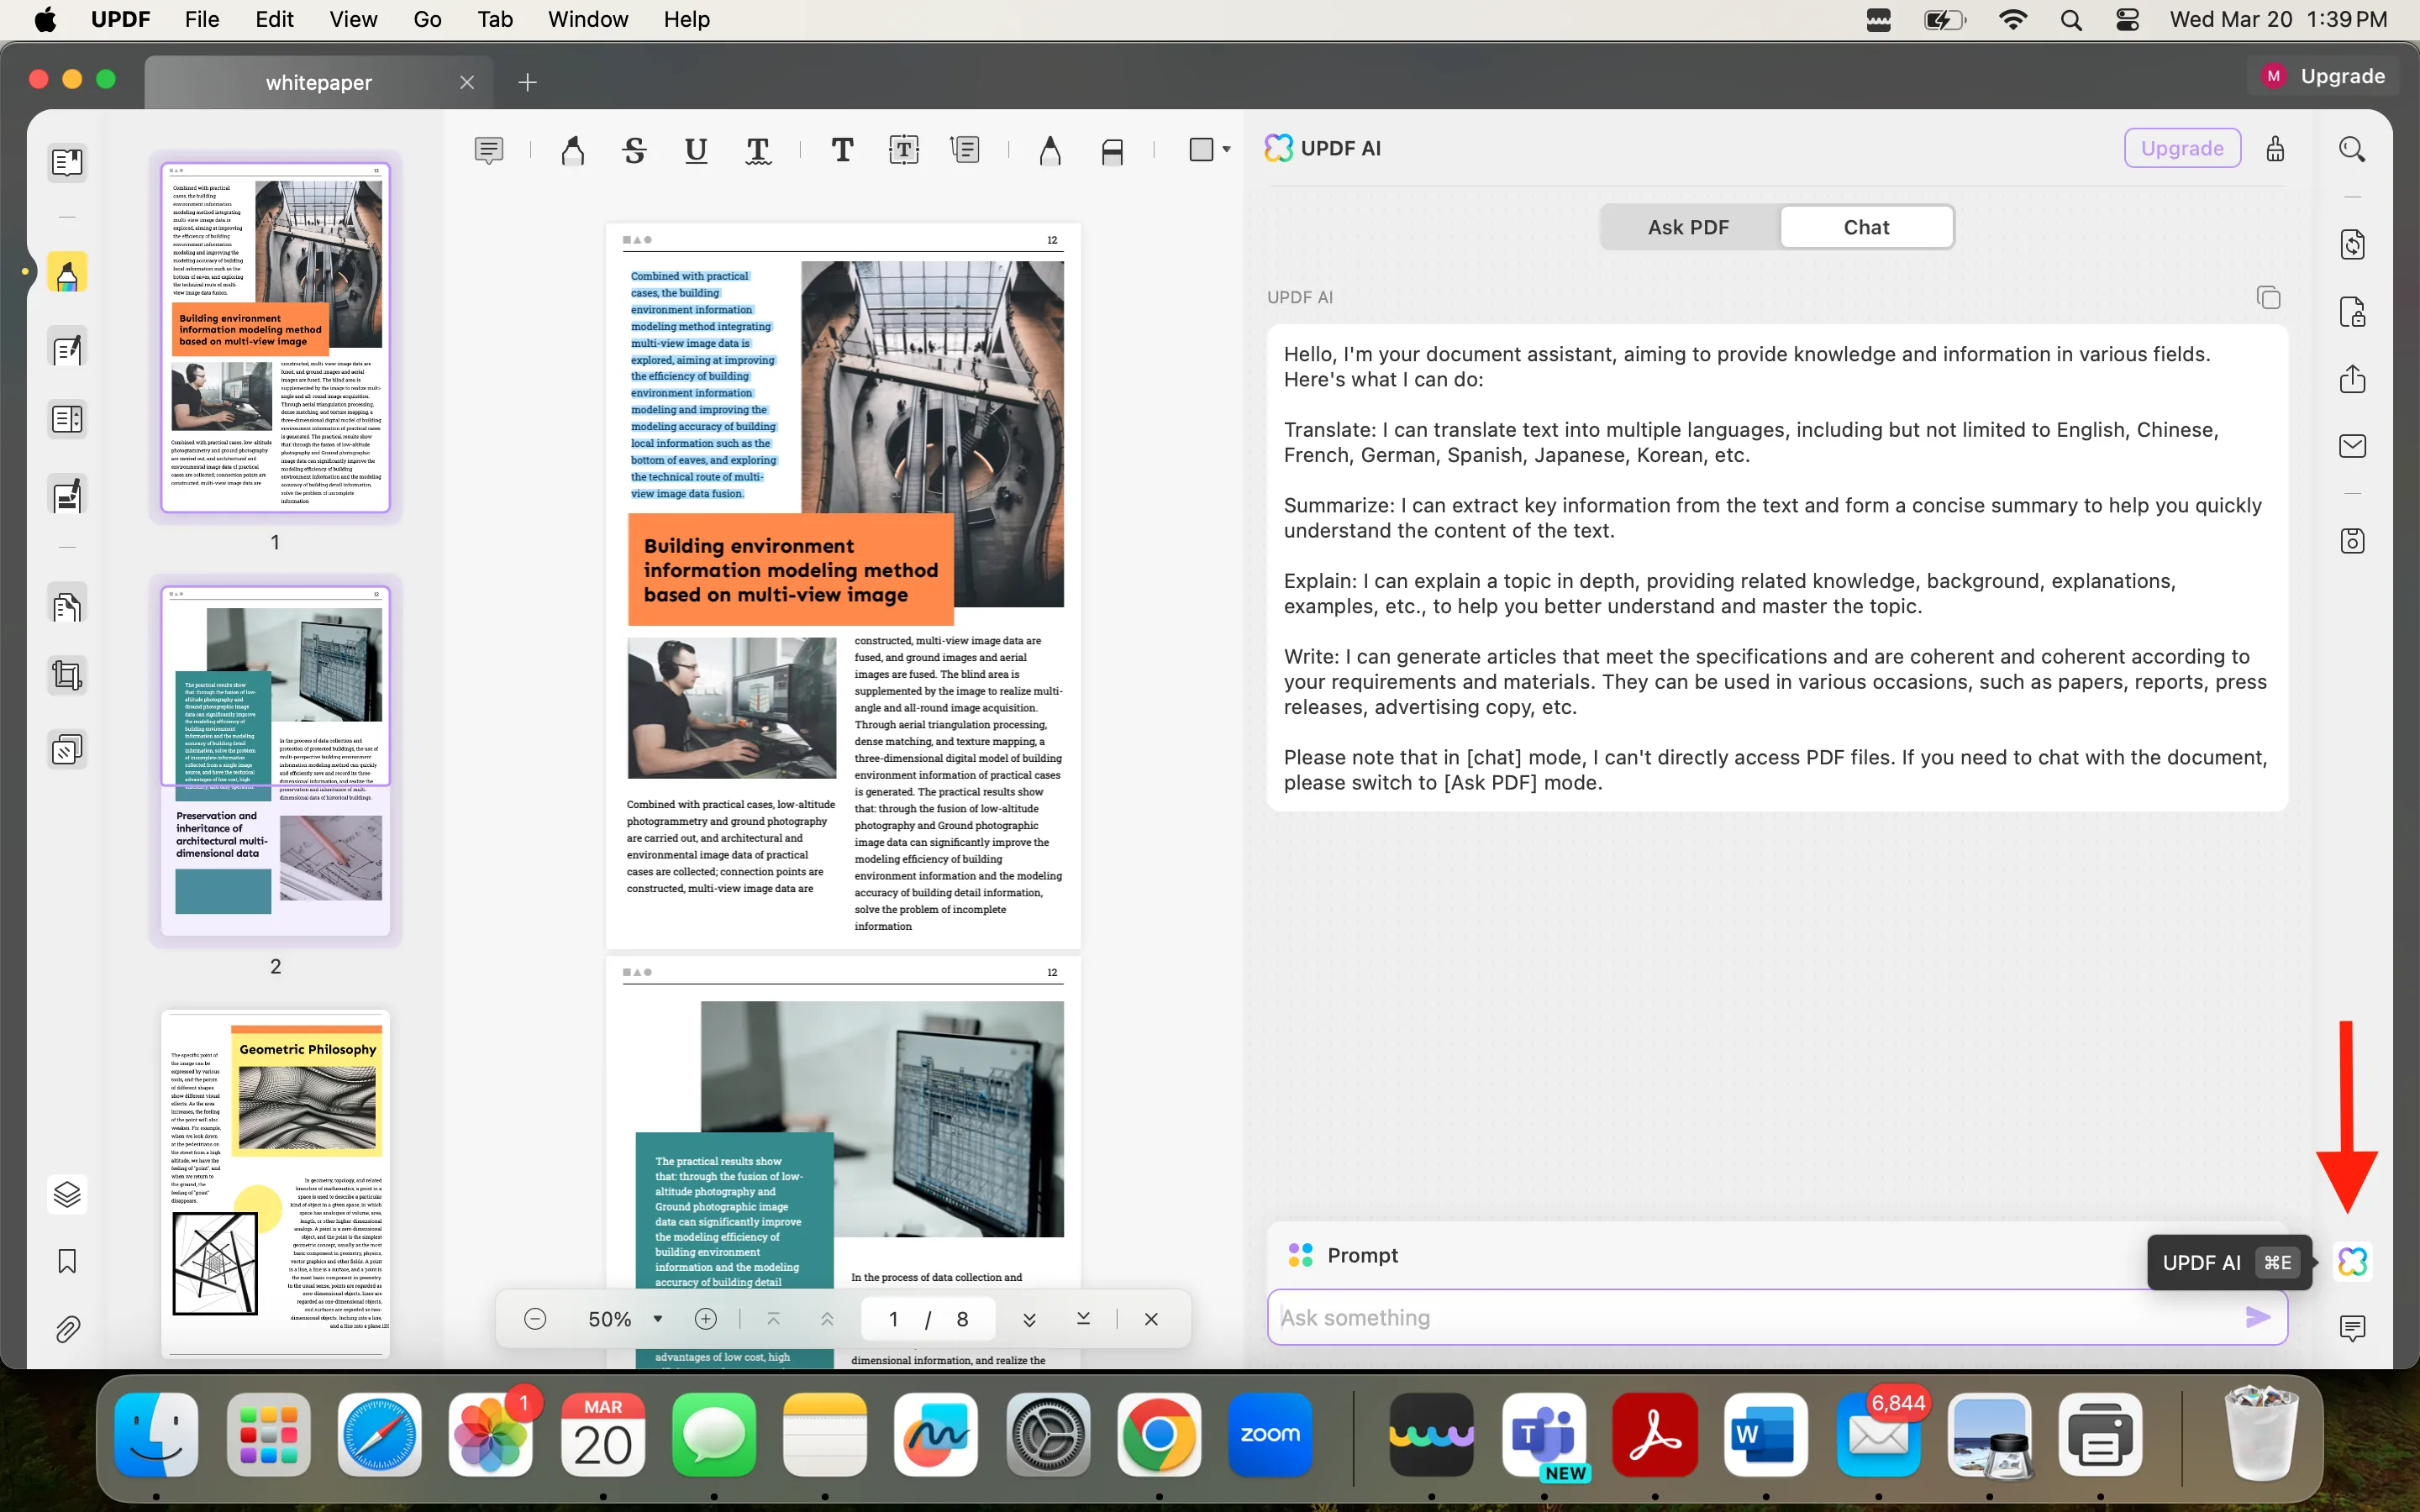Expand the shape tool dropdown arrow
This screenshot has width=2420, height=1512.
[1227, 150]
